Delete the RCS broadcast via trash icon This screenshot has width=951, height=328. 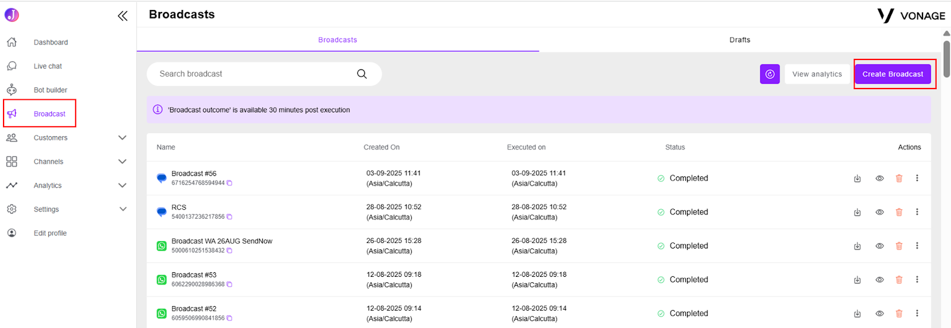point(899,212)
